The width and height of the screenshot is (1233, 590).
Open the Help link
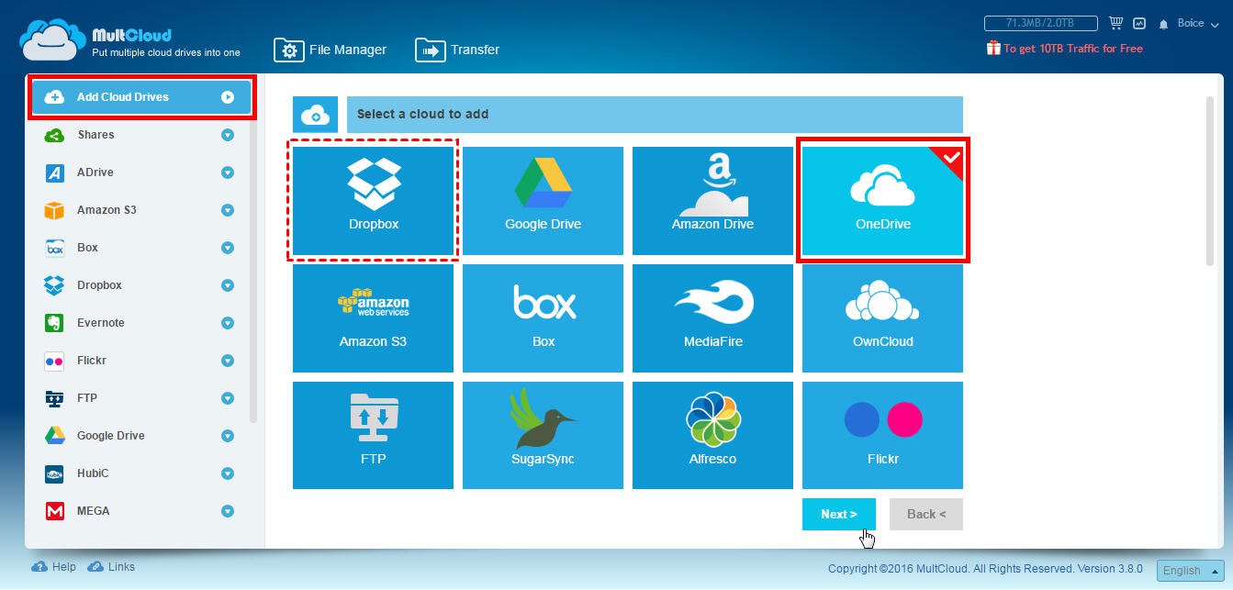pos(54,567)
